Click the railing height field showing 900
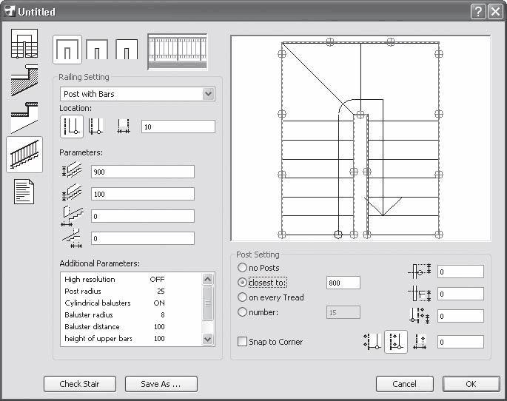This screenshot has width=507, height=401. 142,172
